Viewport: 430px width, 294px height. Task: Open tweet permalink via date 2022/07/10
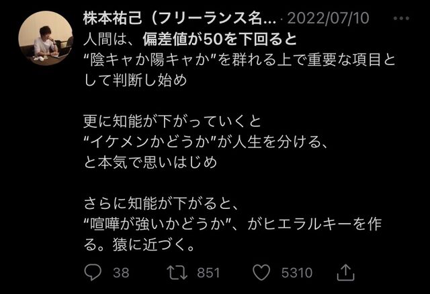(329, 19)
